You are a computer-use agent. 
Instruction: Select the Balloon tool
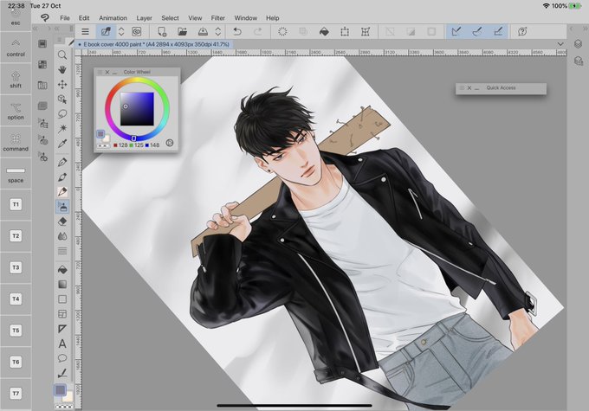click(62, 358)
